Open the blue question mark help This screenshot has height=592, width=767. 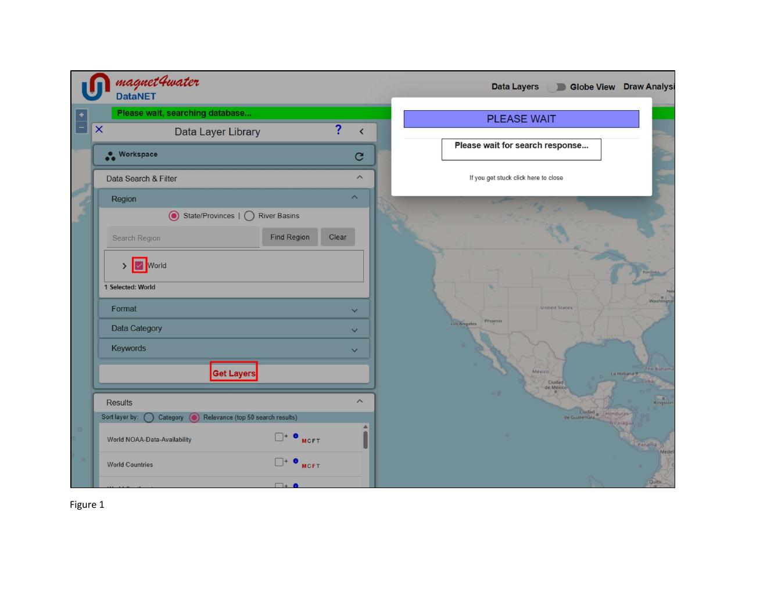339,130
